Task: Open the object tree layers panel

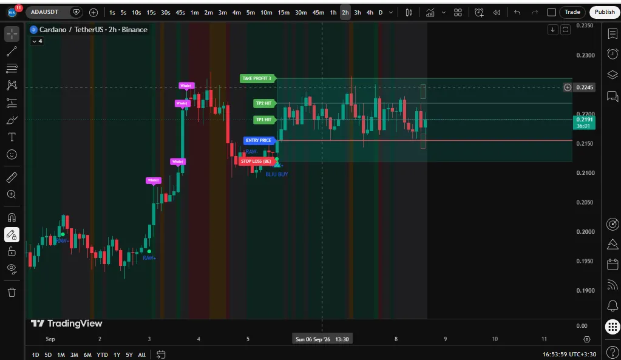Action: (613, 75)
